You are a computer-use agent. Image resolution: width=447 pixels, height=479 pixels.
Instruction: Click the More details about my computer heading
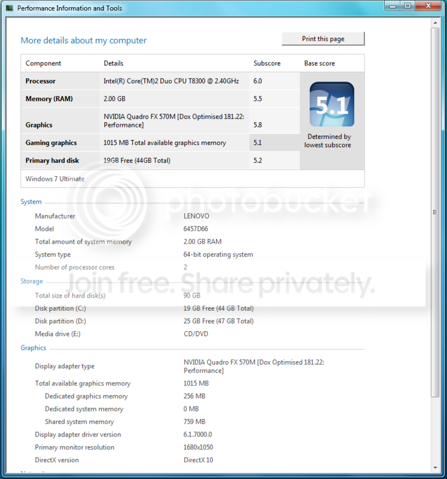[x=84, y=40]
